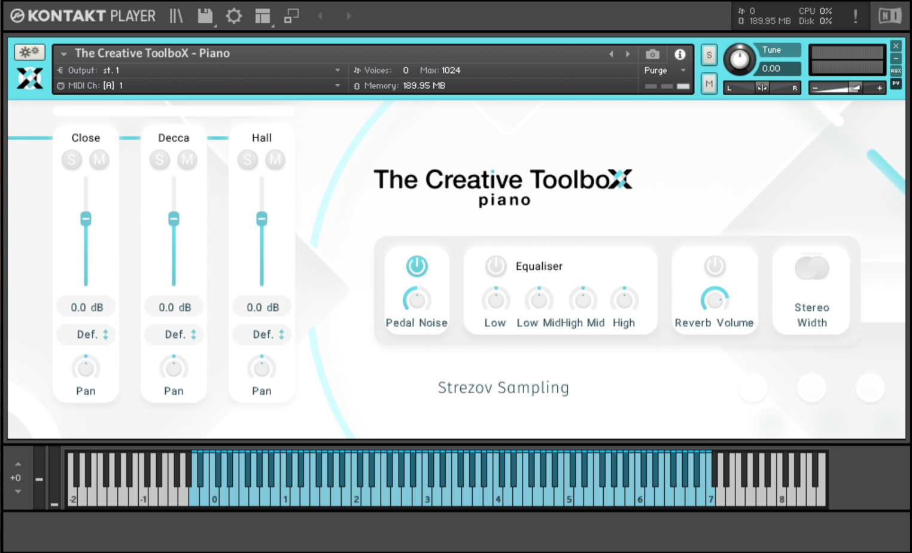Click the Kontakt Player logo
This screenshot has height=553, width=912.
(x=83, y=16)
